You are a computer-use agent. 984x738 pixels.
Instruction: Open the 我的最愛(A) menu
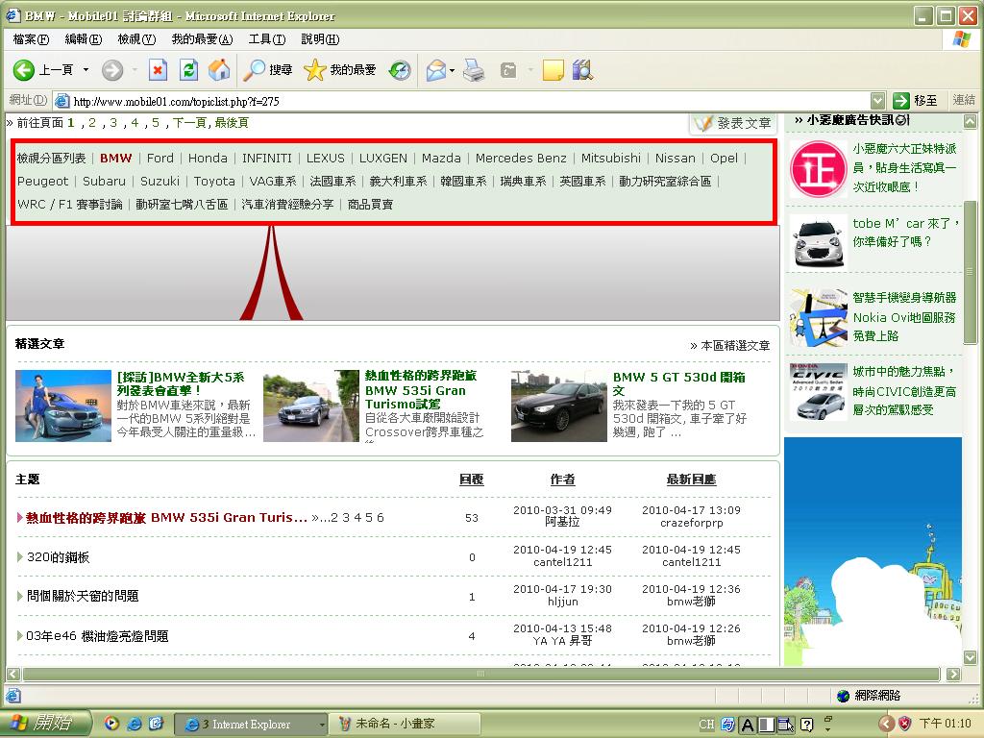[202, 39]
